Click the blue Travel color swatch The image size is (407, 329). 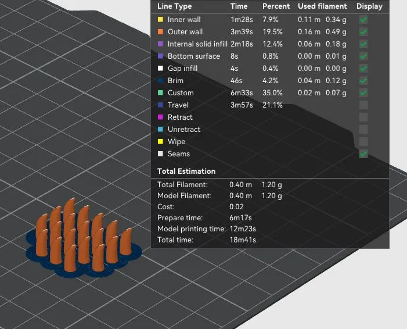click(x=160, y=105)
